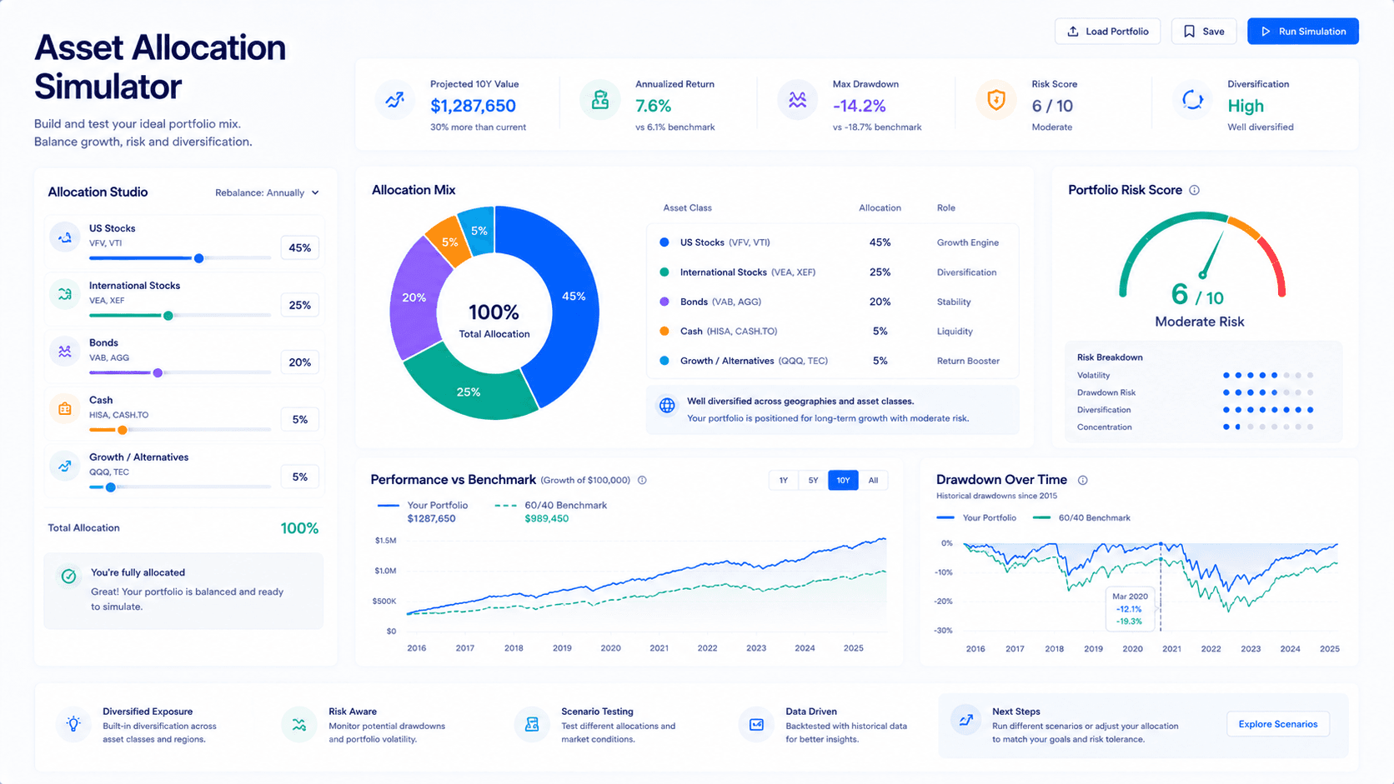Select the All chart range tab

coord(873,480)
